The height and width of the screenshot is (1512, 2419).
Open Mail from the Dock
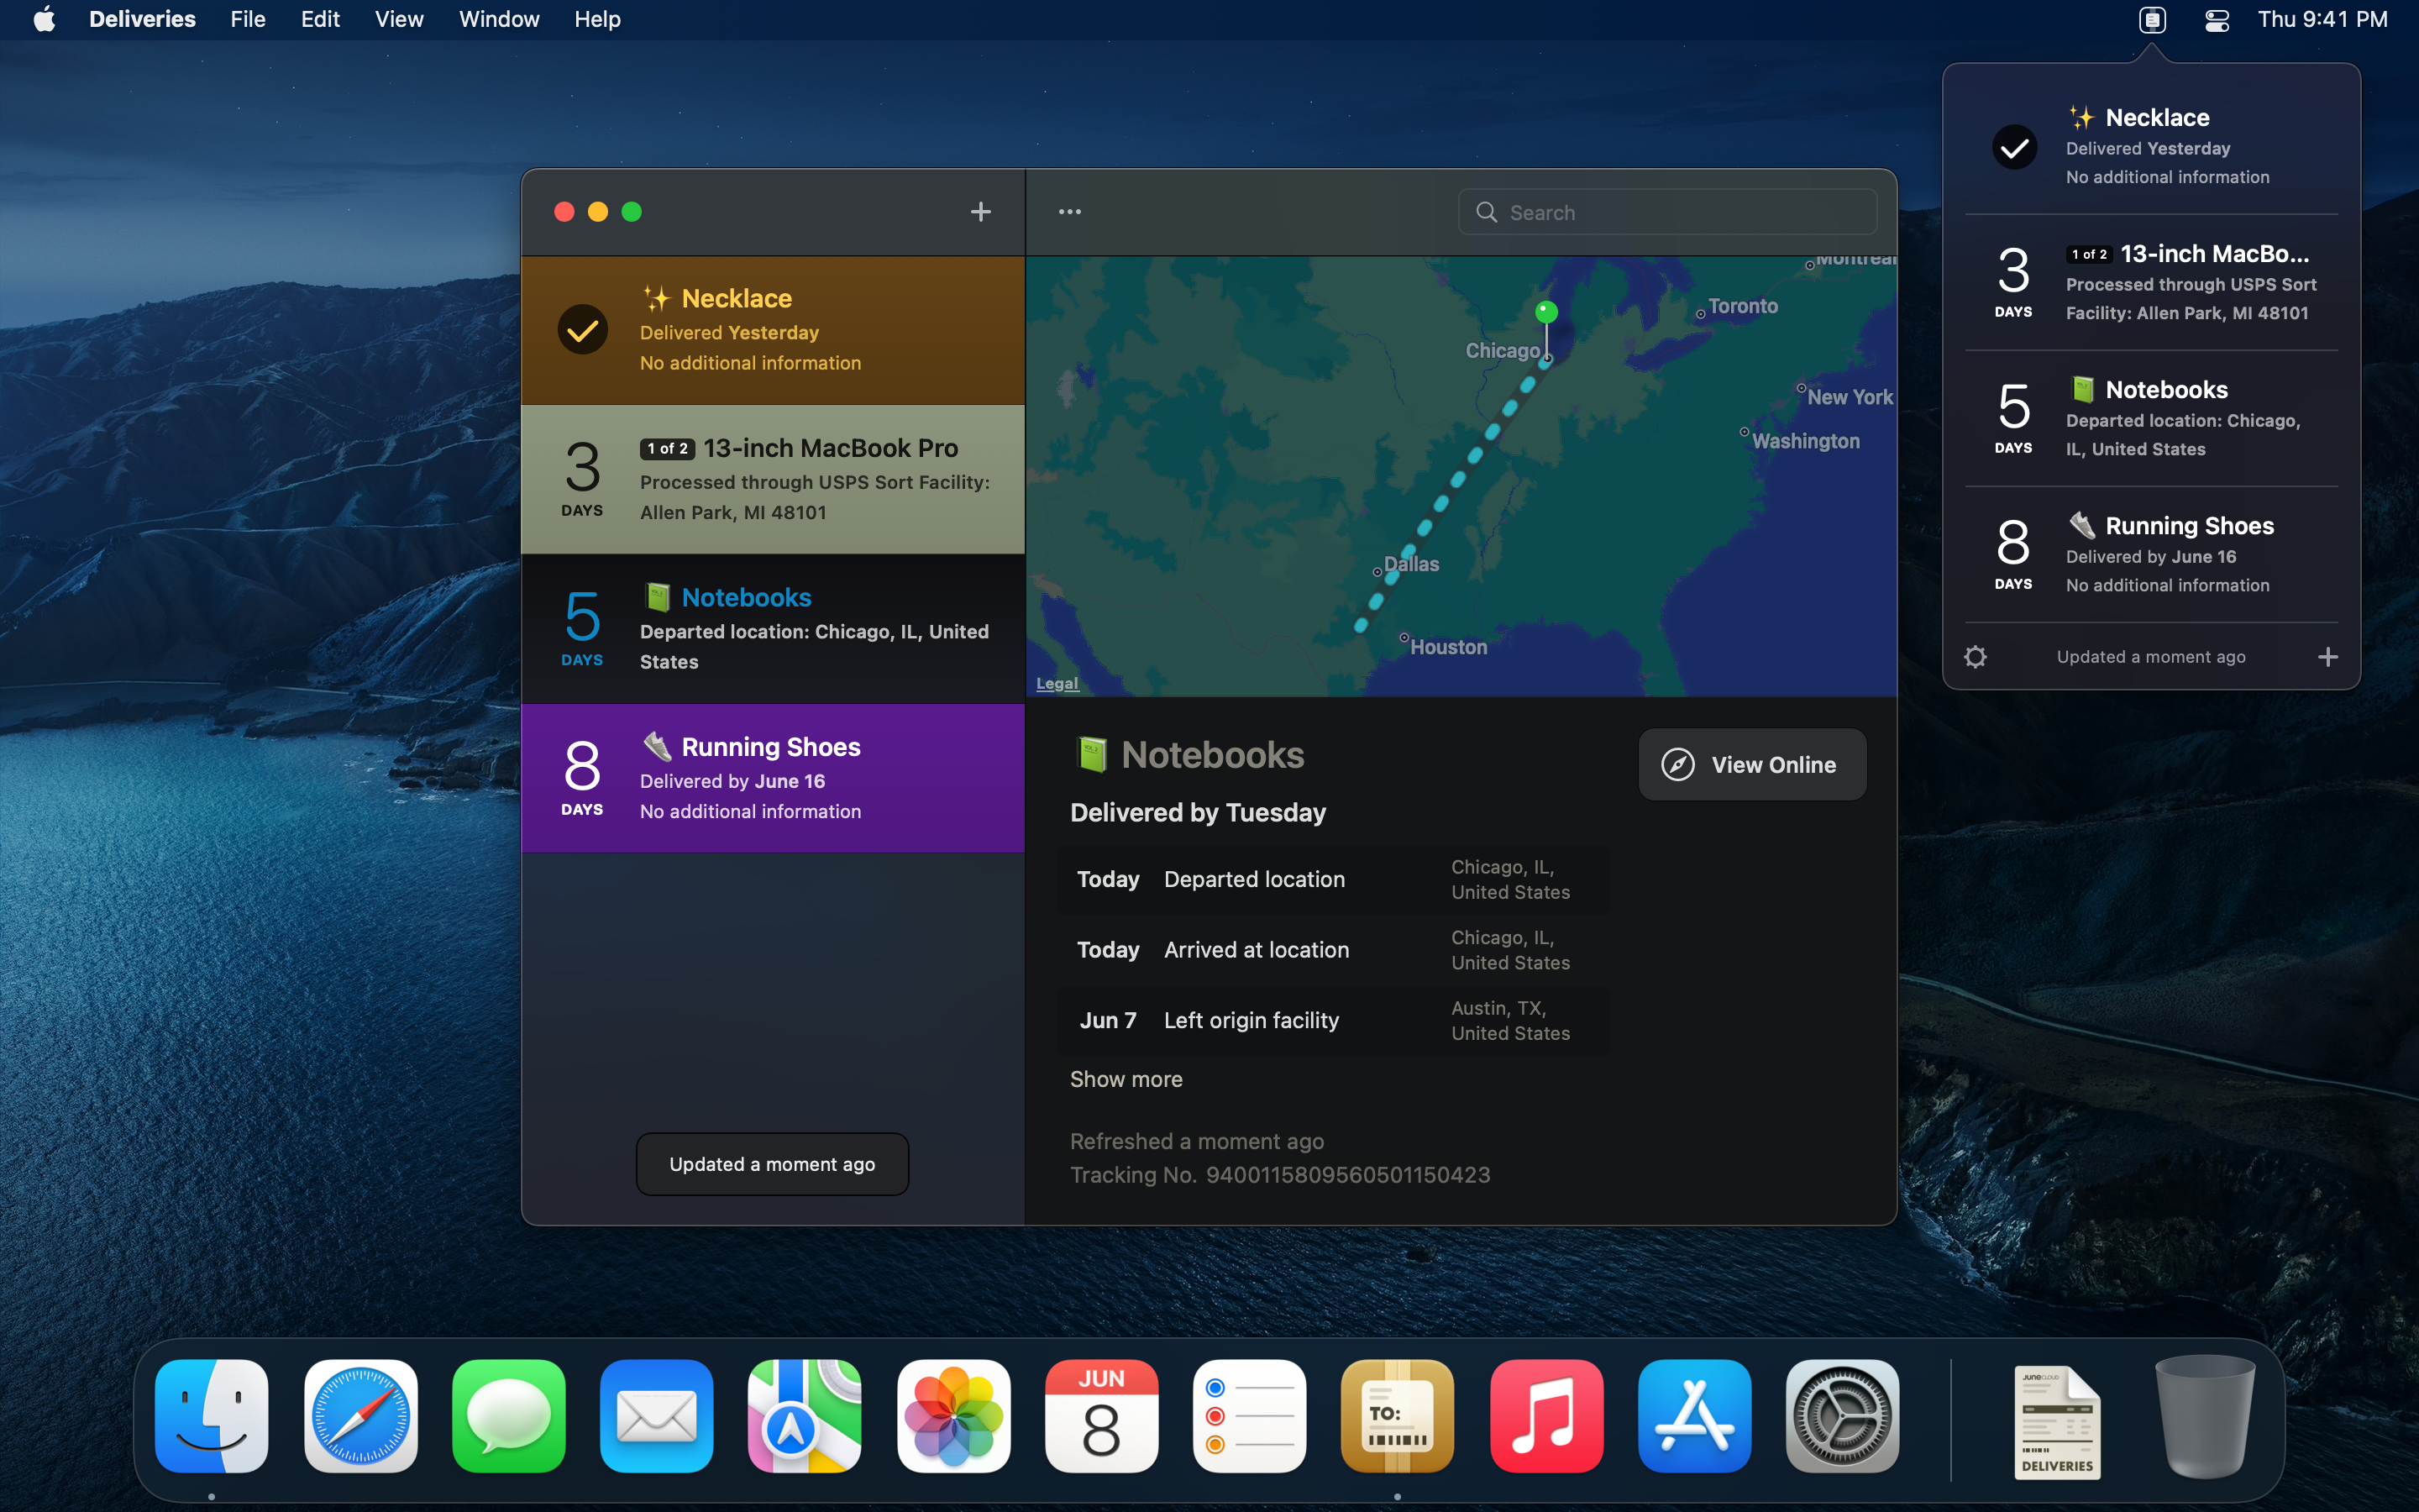(657, 1416)
